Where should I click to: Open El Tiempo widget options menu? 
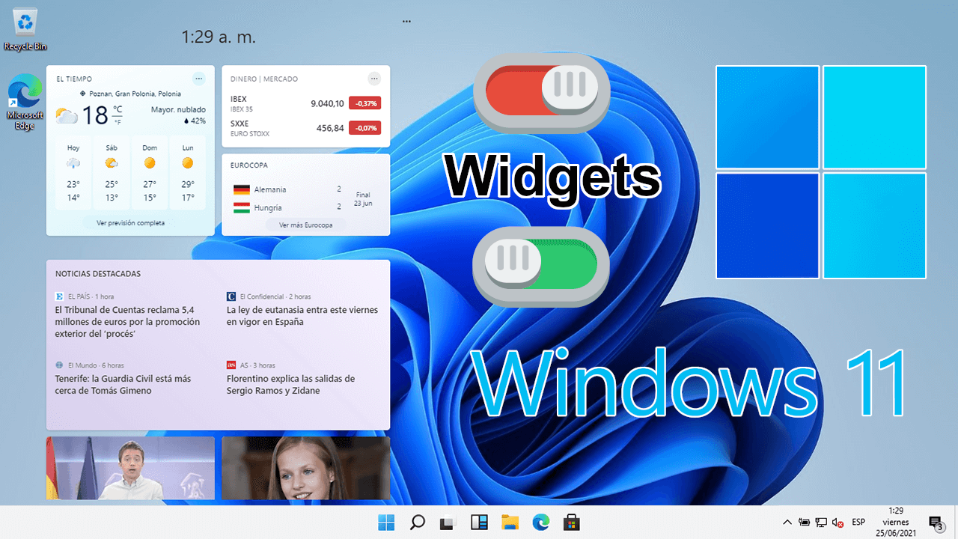(198, 79)
